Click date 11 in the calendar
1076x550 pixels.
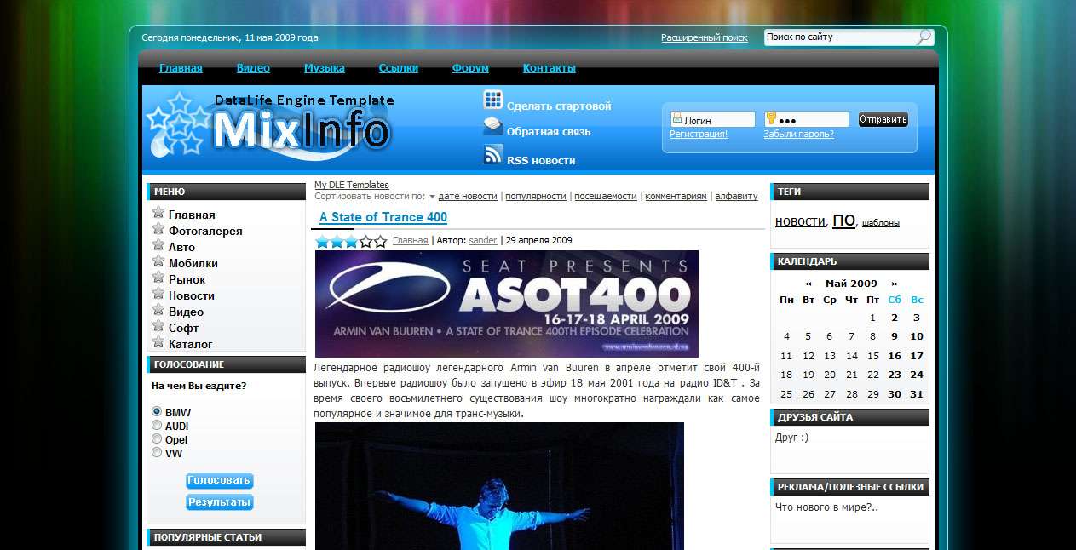tap(786, 356)
